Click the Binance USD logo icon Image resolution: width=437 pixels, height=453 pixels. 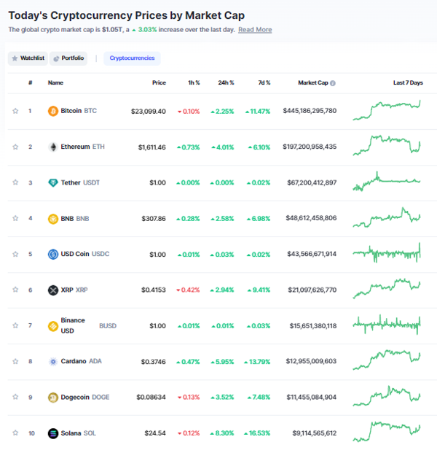pos(52,326)
